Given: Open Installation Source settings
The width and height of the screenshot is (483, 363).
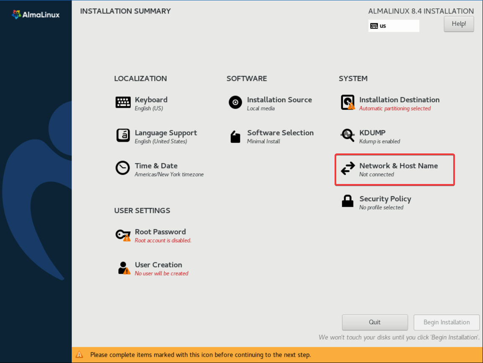Looking at the screenshot, I should [x=279, y=100].
